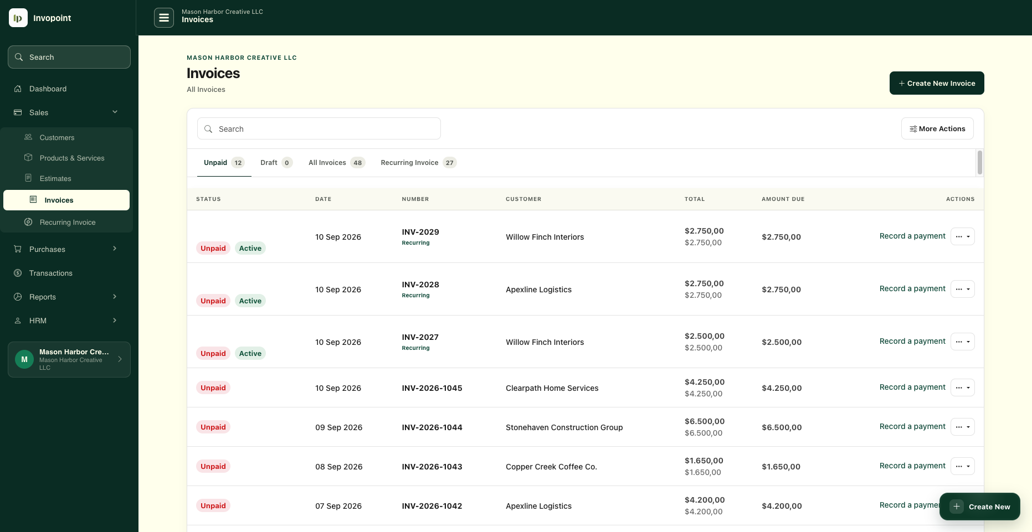Click the Reports pie chart icon
This screenshot has height=532, width=1032.
pos(18,297)
